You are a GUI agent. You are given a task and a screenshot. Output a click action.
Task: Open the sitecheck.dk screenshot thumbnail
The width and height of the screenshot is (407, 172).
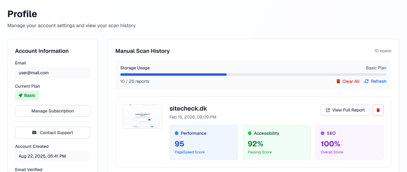(143, 116)
